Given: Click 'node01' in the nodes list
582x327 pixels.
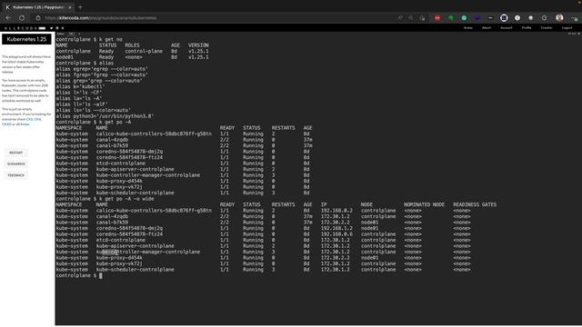Looking at the screenshot, I should click(65, 57).
